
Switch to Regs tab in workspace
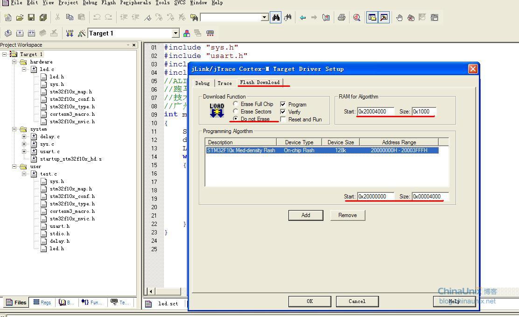click(x=42, y=303)
